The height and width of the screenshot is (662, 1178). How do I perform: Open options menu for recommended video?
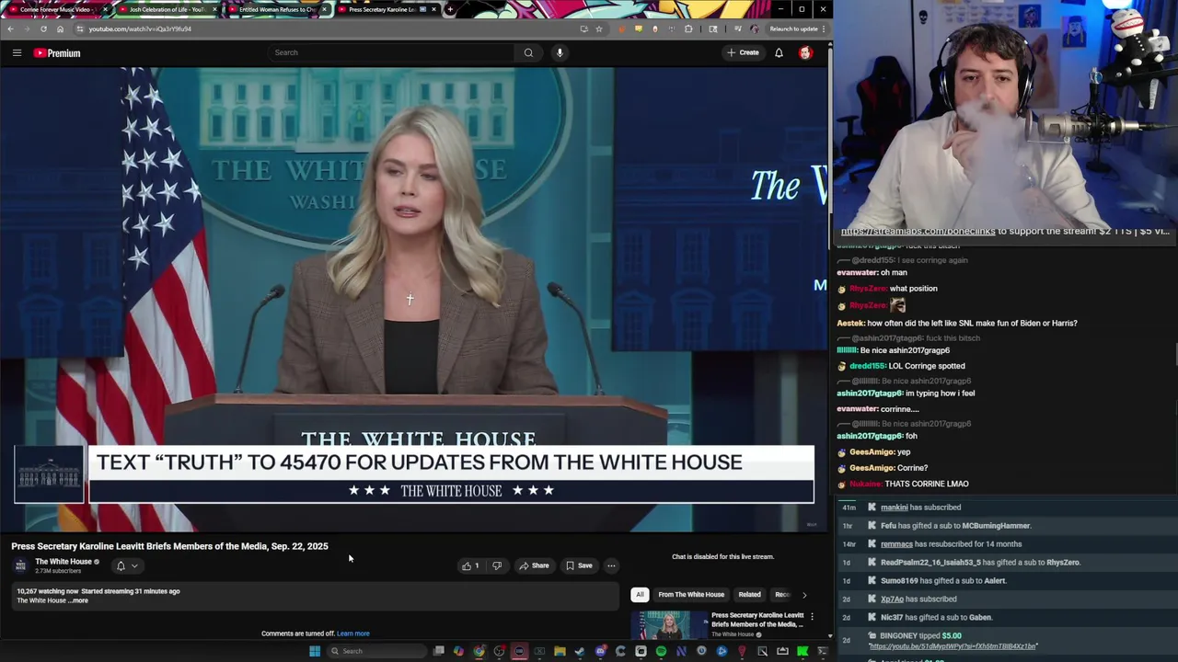(812, 617)
